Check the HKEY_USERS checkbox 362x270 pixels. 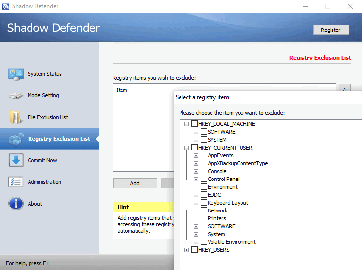click(195, 250)
